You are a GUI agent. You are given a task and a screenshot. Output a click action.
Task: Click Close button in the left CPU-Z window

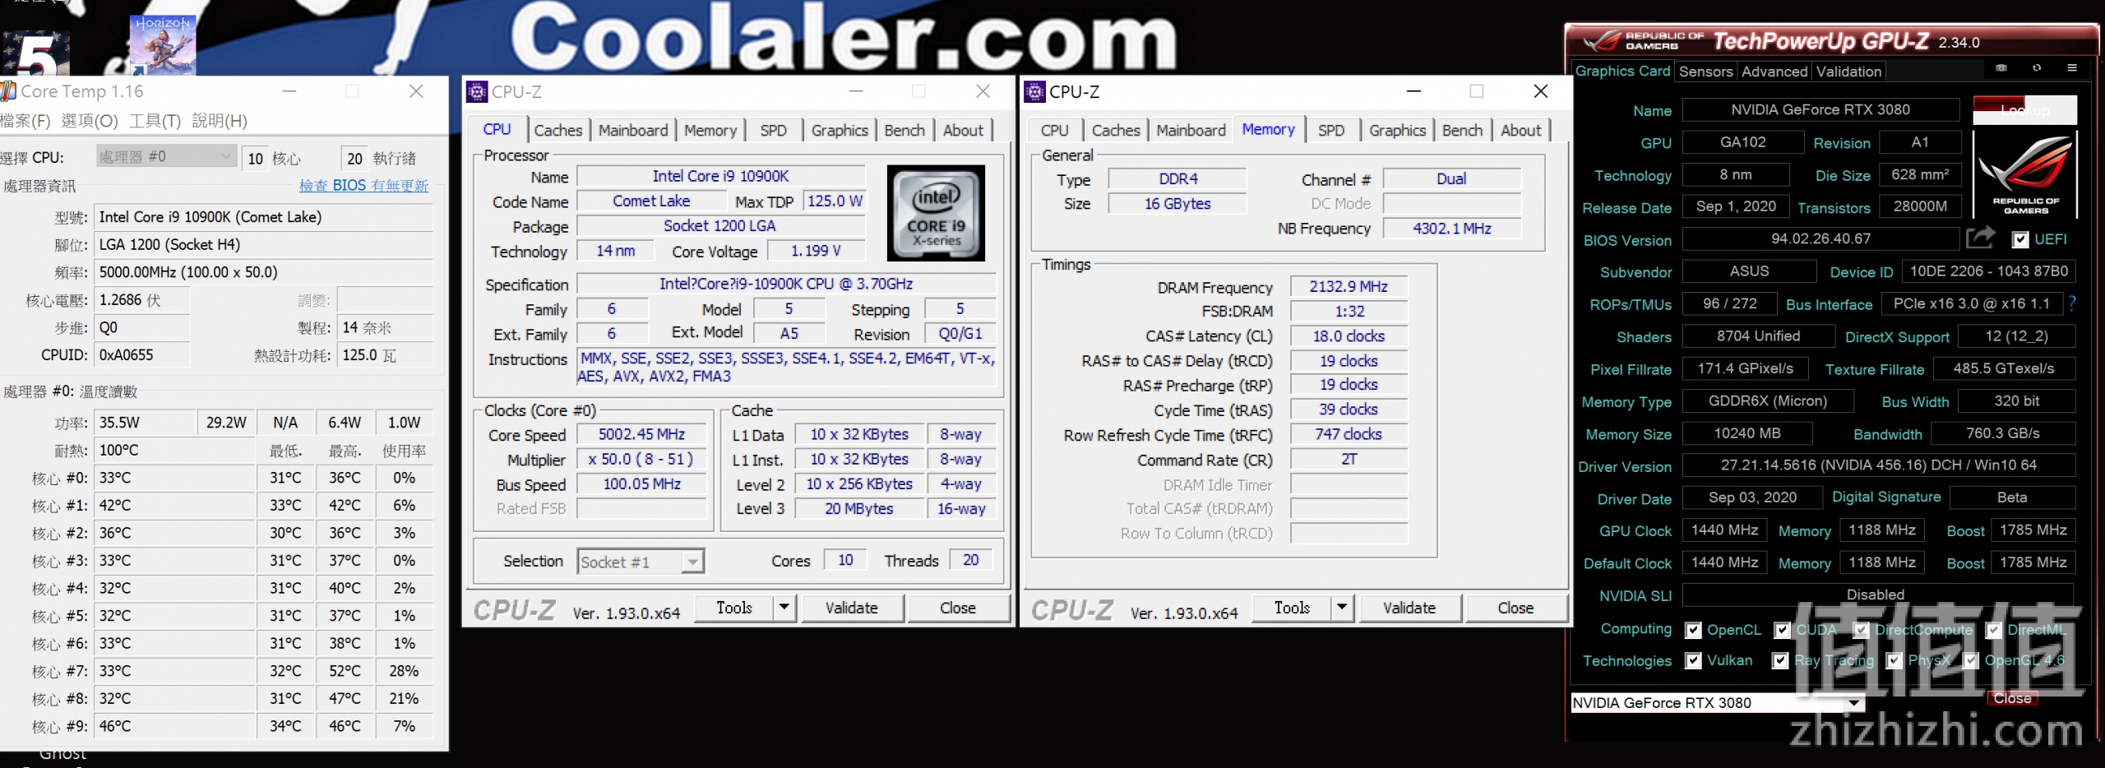(958, 608)
